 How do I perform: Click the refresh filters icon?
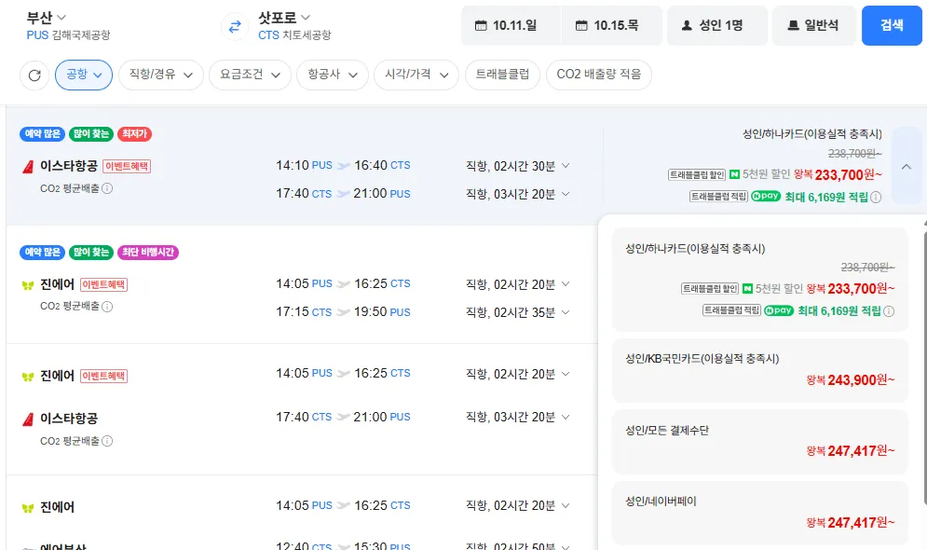click(34, 76)
